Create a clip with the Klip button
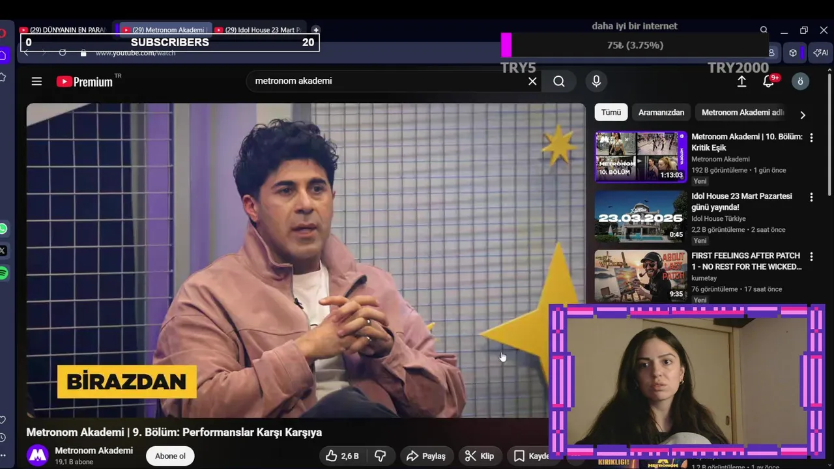 (479, 456)
